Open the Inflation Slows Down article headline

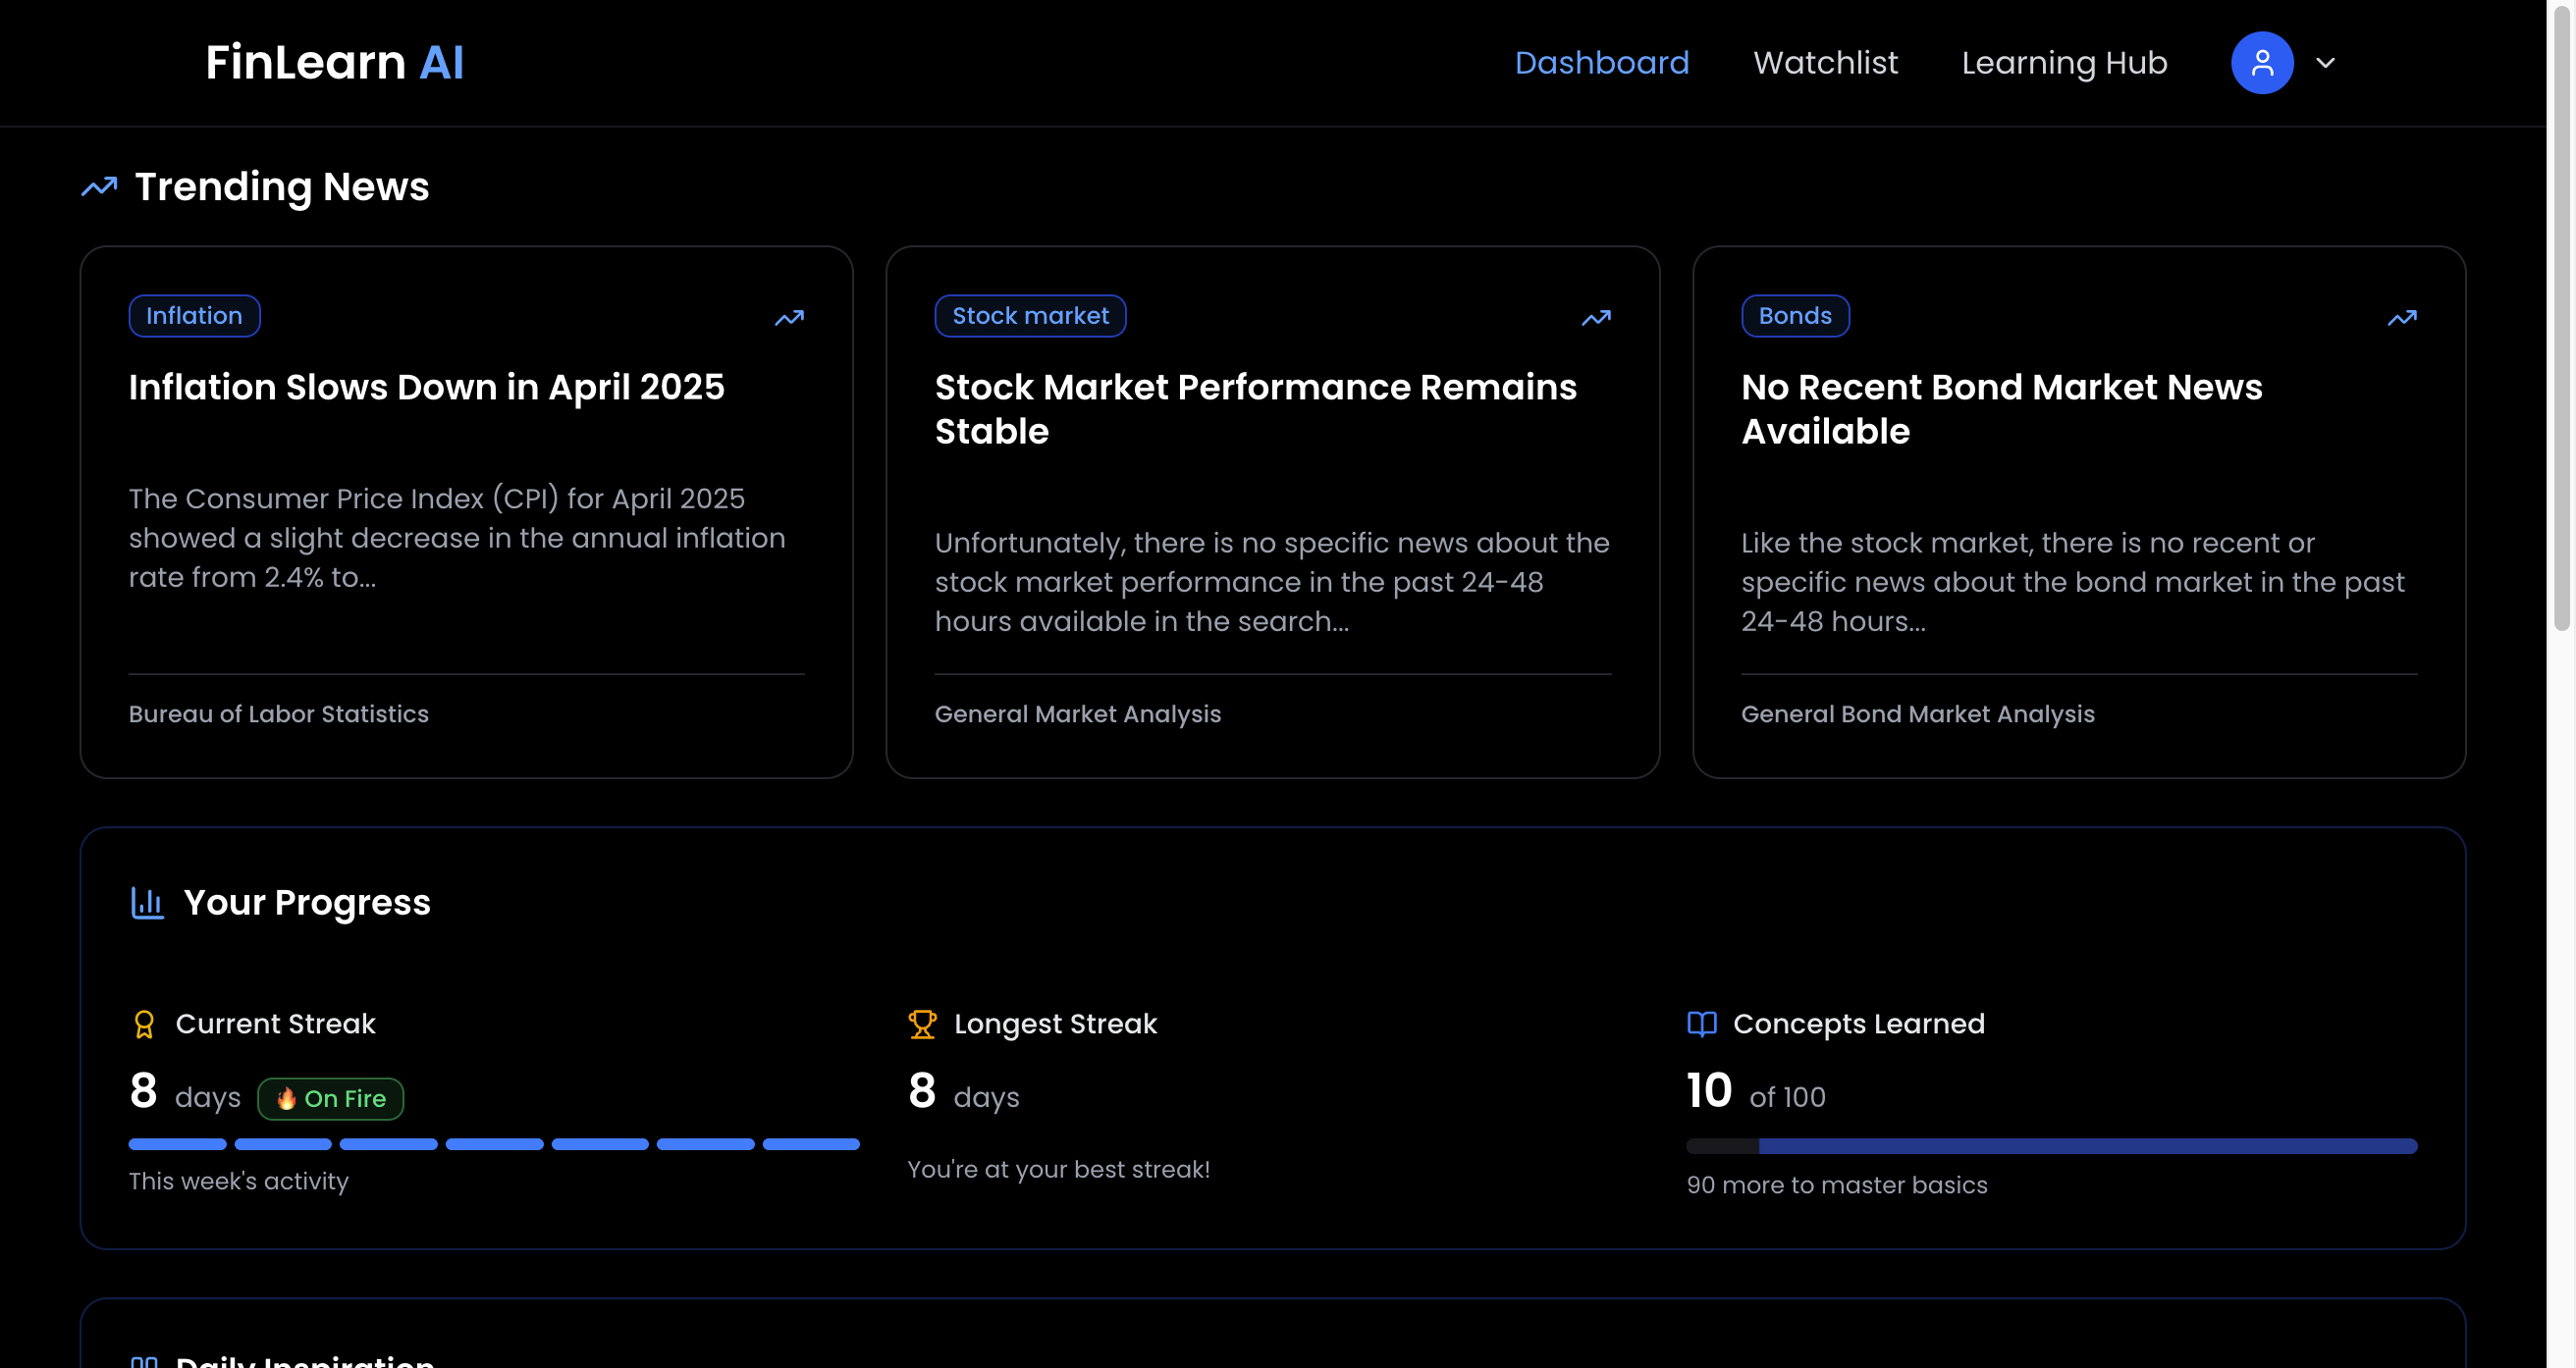(x=426, y=388)
